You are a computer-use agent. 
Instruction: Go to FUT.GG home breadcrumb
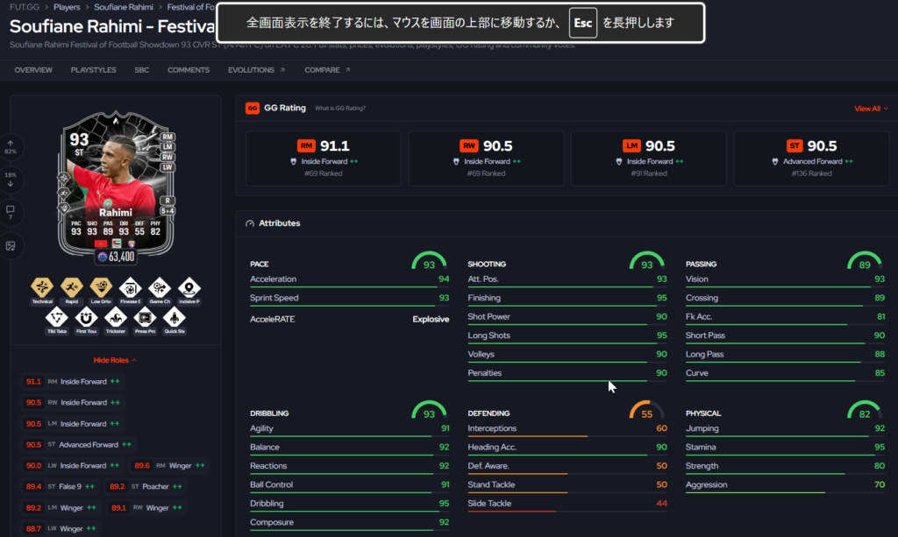[25, 7]
